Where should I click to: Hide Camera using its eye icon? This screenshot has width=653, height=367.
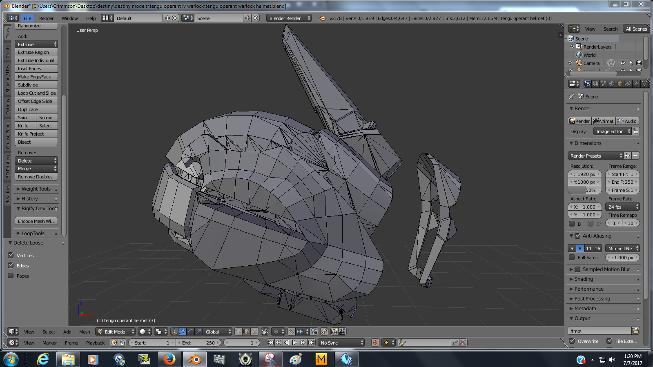622,63
